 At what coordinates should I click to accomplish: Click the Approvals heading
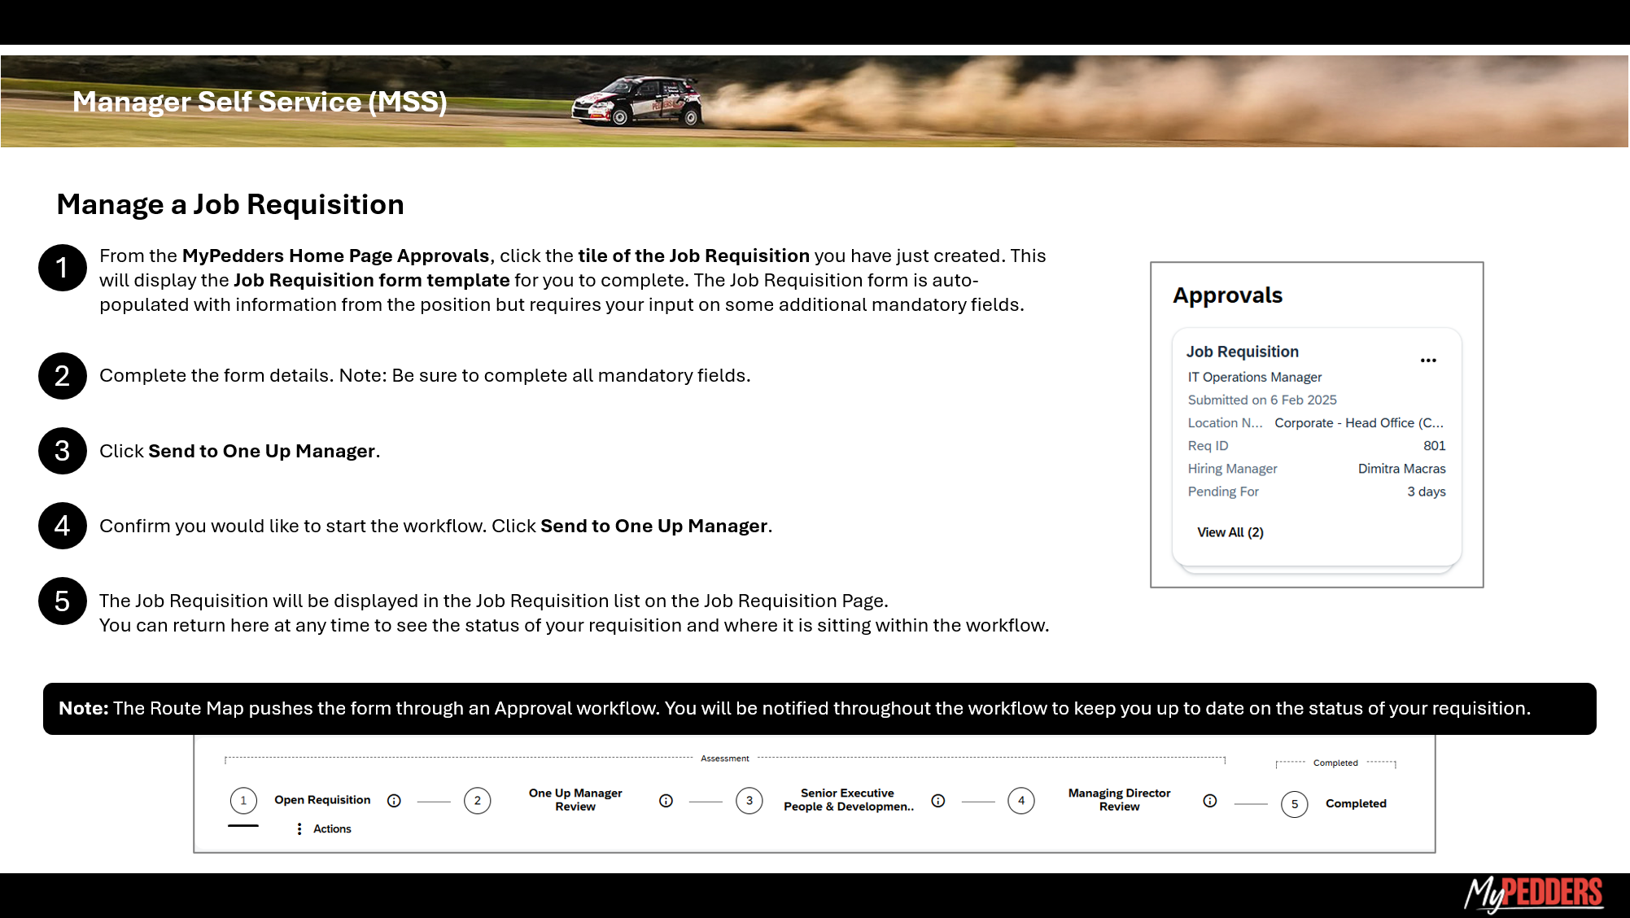(1227, 295)
